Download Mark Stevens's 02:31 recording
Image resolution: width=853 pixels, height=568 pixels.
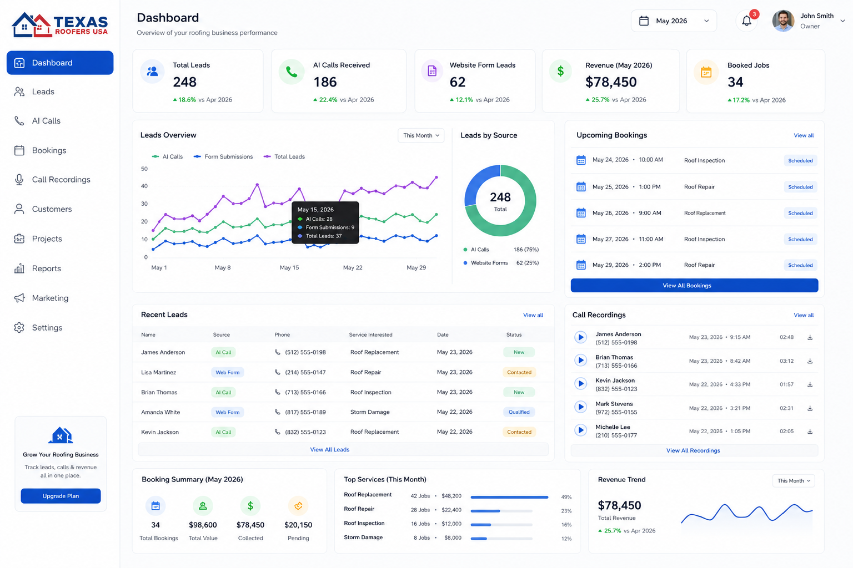(810, 408)
